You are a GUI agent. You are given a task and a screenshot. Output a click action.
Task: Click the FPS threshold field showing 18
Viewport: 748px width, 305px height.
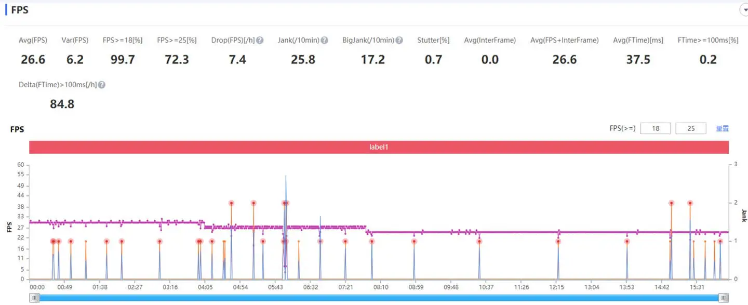pyautogui.click(x=656, y=128)
